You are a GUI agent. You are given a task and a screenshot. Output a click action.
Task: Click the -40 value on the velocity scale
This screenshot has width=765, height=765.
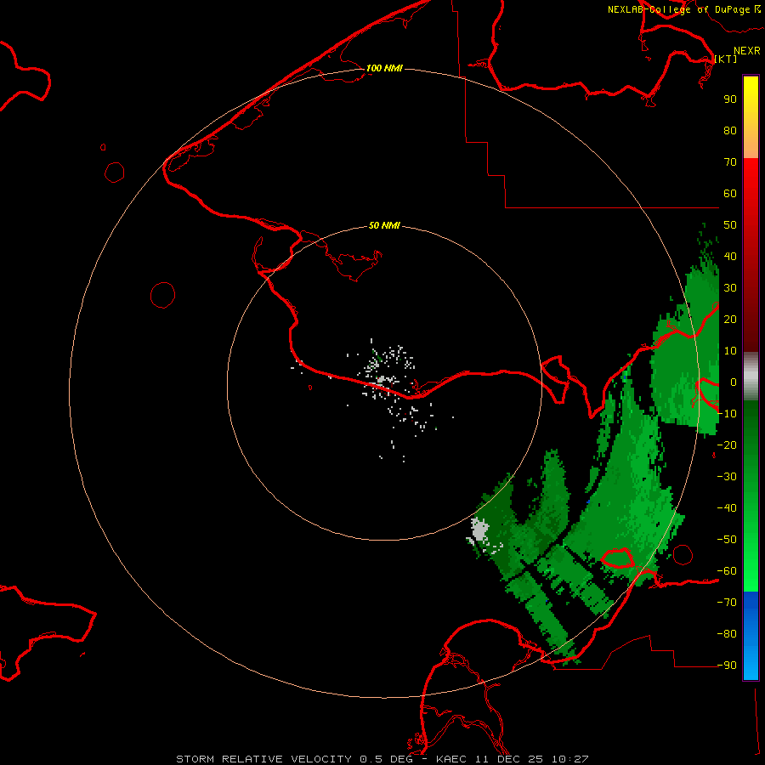point(727,508)
